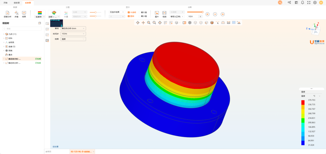Select the highlighted first 瞬态热分析 study
Viewport: 326px width, 154px height.
pyautogui.click(x=22, y=59)
